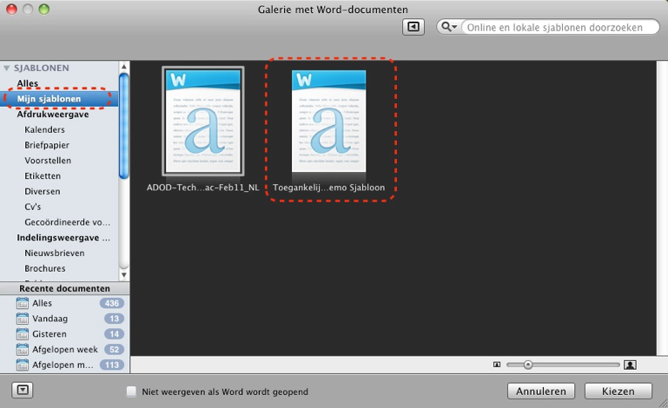Click the Toegankelij...emo Sjabloon file name

[328, 188]
